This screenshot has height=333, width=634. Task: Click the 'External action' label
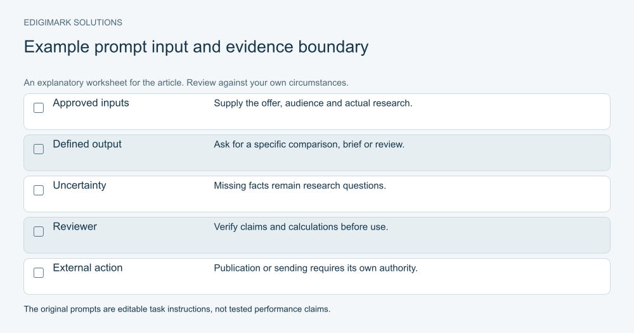(87, 268)
